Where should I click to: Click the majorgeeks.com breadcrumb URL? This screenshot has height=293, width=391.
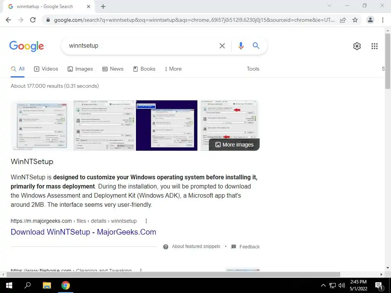pos(74,221)
